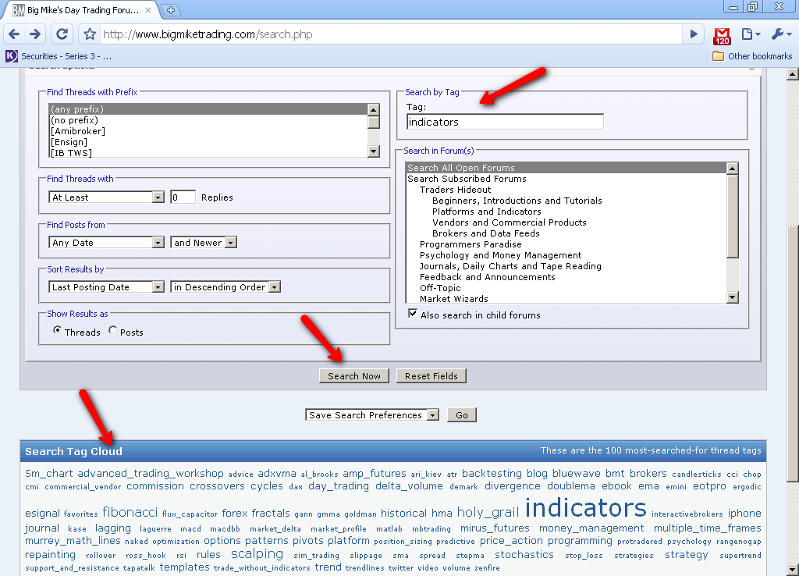The height and width of the screenshot is (576, 799).
Task: Click the scalping tag link
Action: pyautogui.click(x=257, y=554)
